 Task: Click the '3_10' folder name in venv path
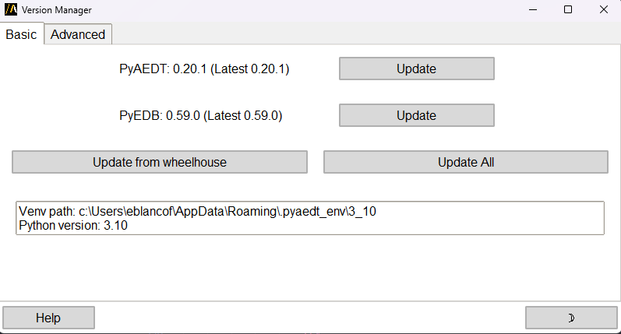pyautogui.click(x=363, y=212)
